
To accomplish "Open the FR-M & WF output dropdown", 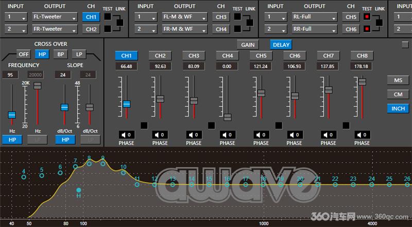I will coord(184,29).
